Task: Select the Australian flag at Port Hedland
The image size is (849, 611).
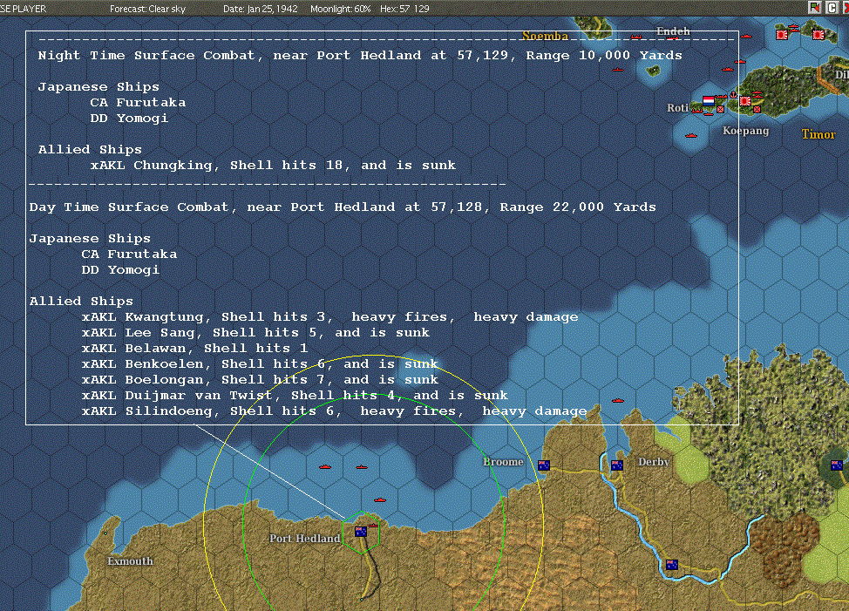Action: pyautogui.click(x=361, y=532)
